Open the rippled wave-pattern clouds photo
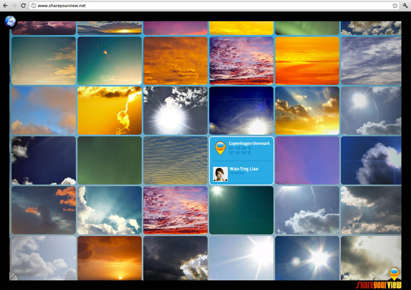 pyautogui.click(x=175, y=160)
